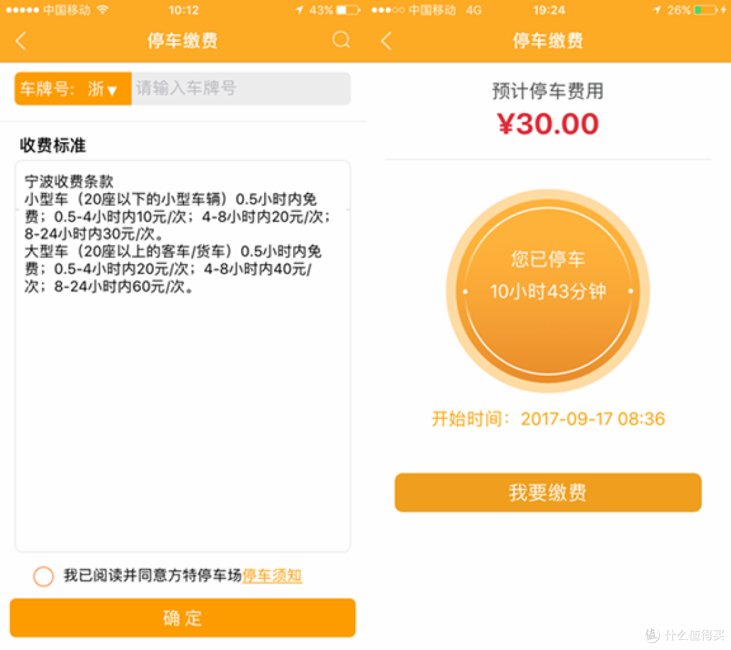This screenshot has height=650, width=731.
Task: Tap the ¥30.00 estimated fee amount
Action: tap(548, 124)
